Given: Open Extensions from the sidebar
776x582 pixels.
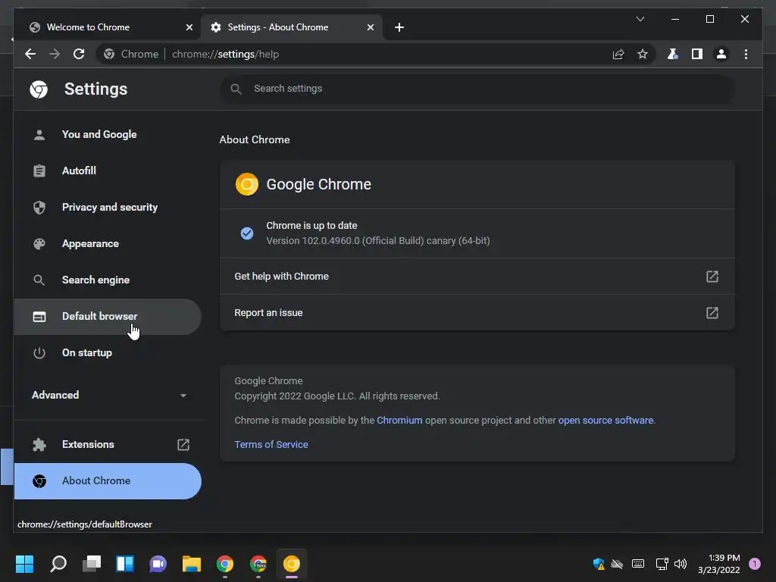Looking at the screenshot, I should 108,444.
